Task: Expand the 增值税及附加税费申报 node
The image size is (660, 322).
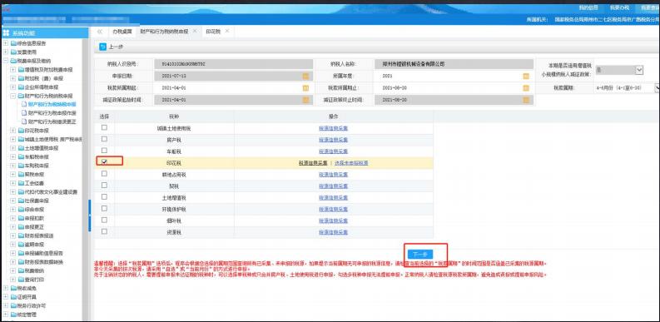Action: pyautogui.click(x=13, y=70)
